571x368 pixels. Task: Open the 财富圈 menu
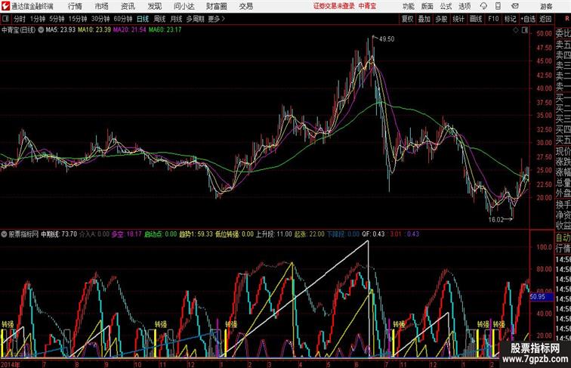tap(216, 6)
